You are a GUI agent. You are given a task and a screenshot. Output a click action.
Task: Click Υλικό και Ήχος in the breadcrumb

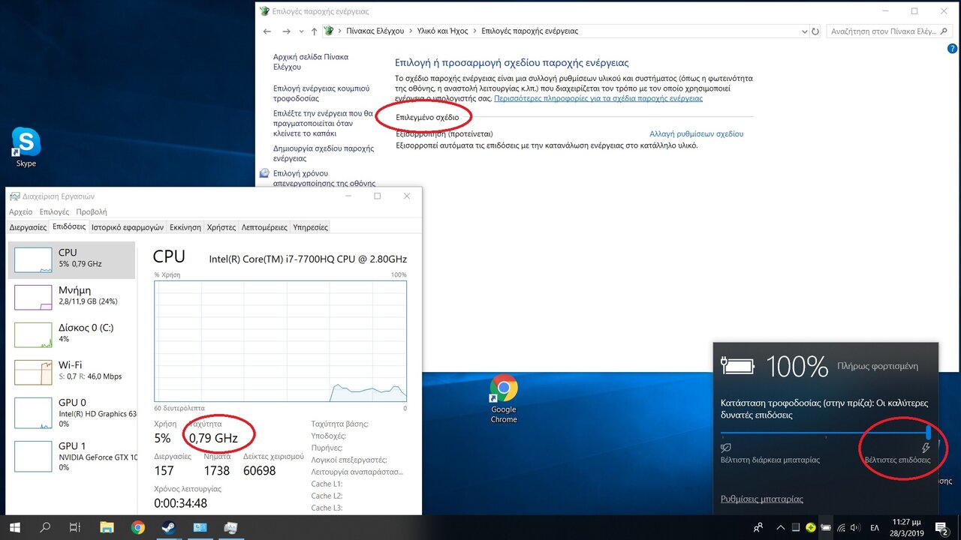click(443, 31)
